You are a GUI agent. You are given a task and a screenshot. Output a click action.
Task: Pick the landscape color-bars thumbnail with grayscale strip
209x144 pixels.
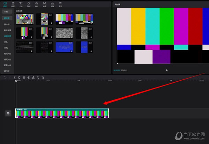coord(84,19)
